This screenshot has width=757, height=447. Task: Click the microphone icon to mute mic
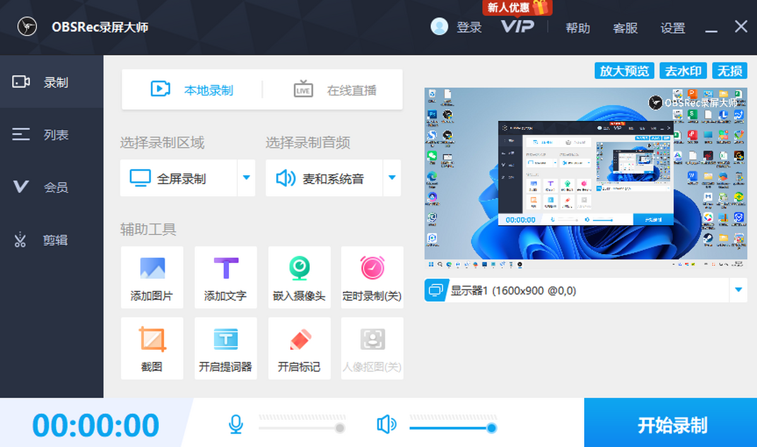pos(236,424)
